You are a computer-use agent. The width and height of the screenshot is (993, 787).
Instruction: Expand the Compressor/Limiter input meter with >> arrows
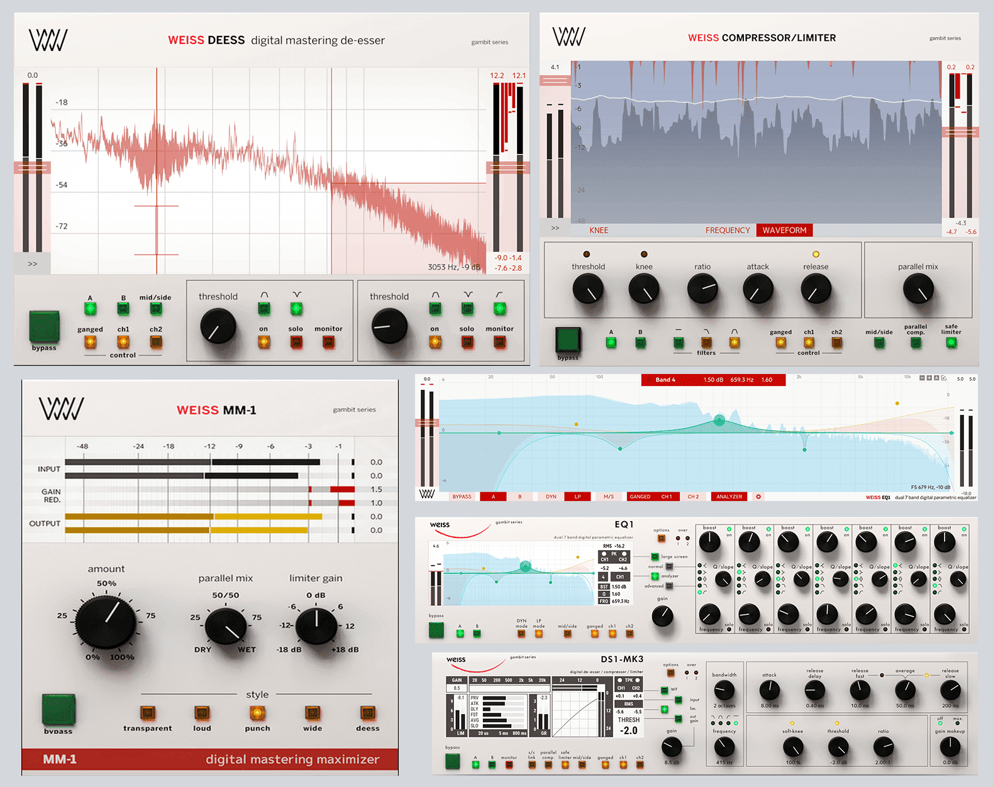pos(555,228)
